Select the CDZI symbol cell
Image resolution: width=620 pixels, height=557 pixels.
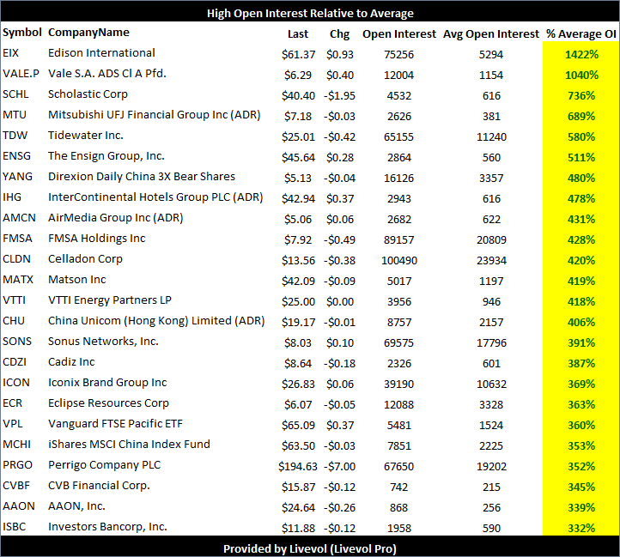click(x=15, y=361)
